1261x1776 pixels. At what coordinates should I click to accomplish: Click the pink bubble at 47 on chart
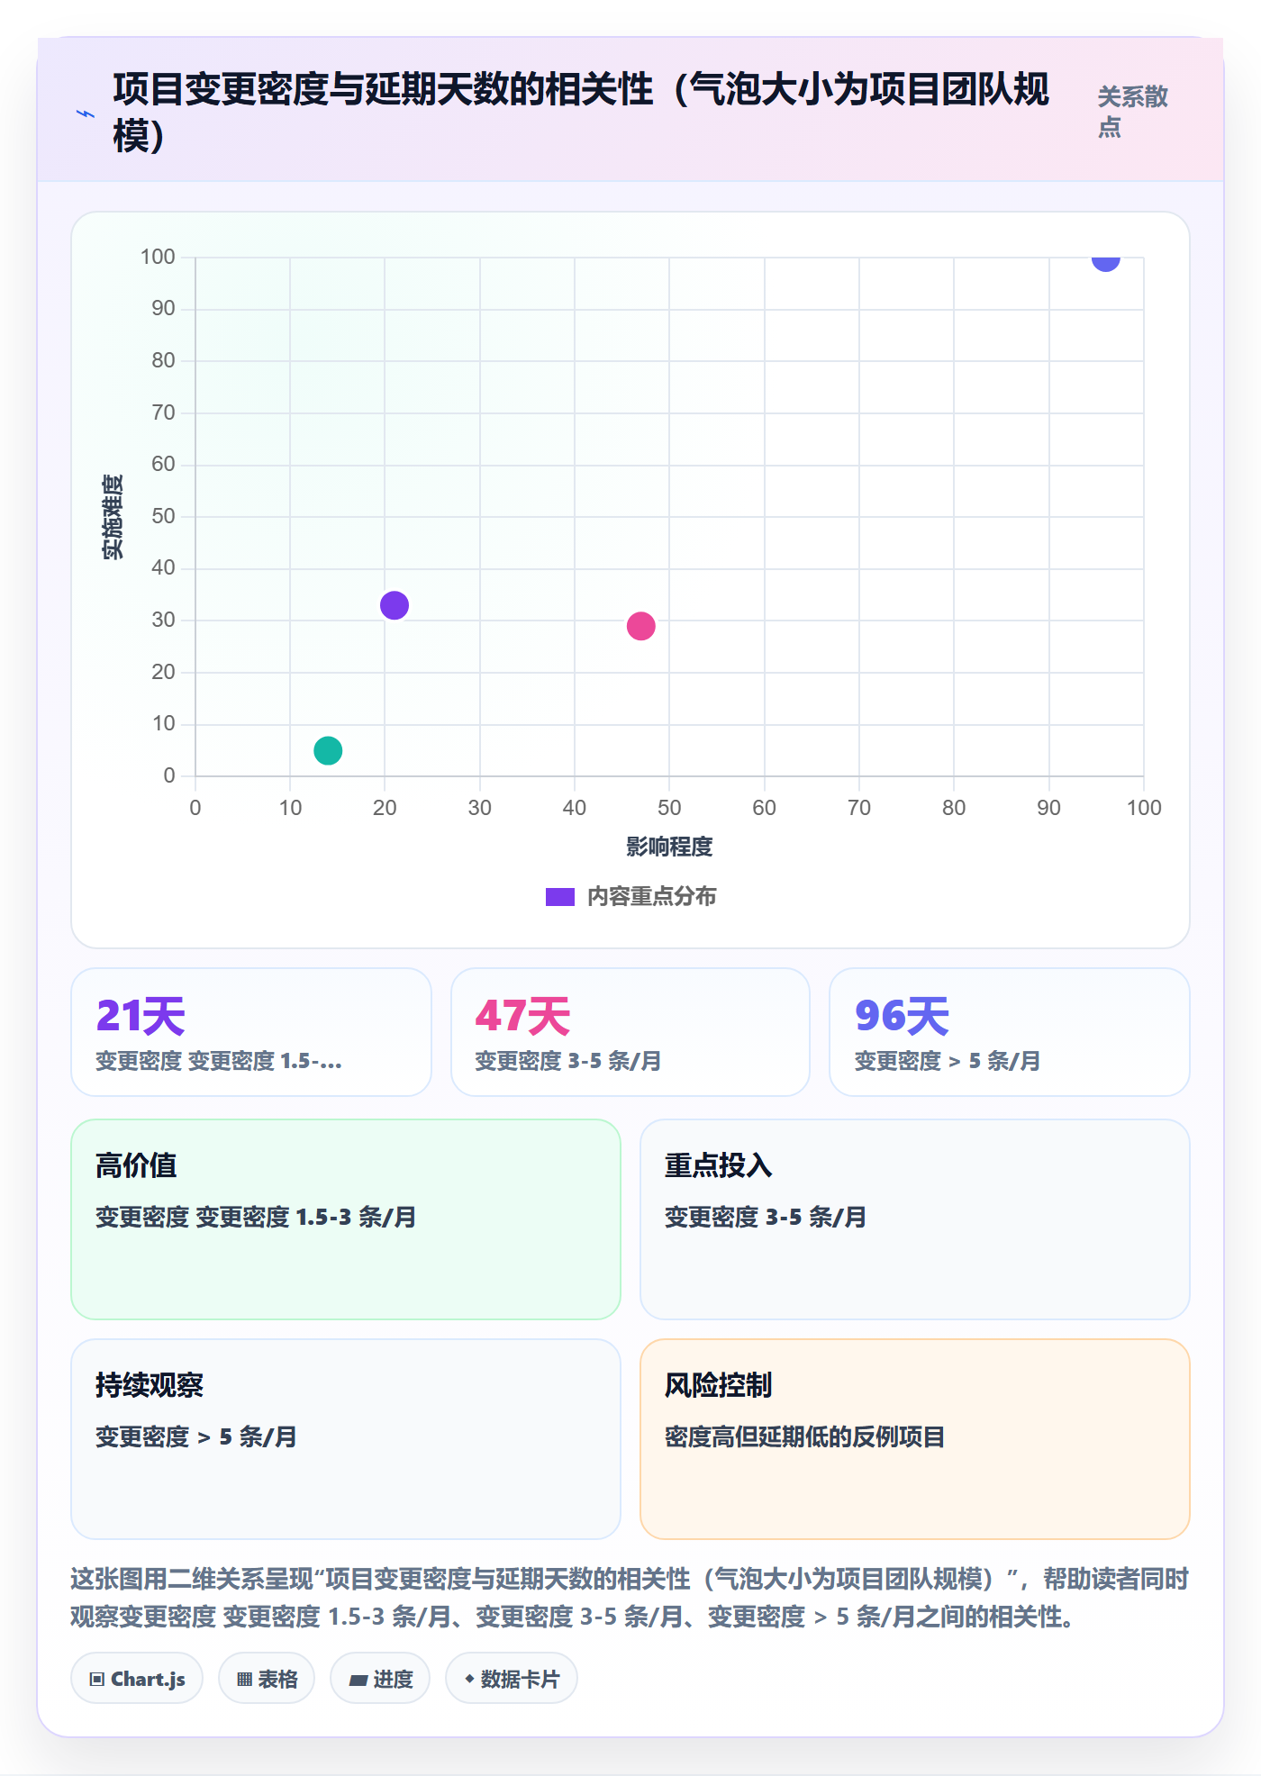pos(640,626)
